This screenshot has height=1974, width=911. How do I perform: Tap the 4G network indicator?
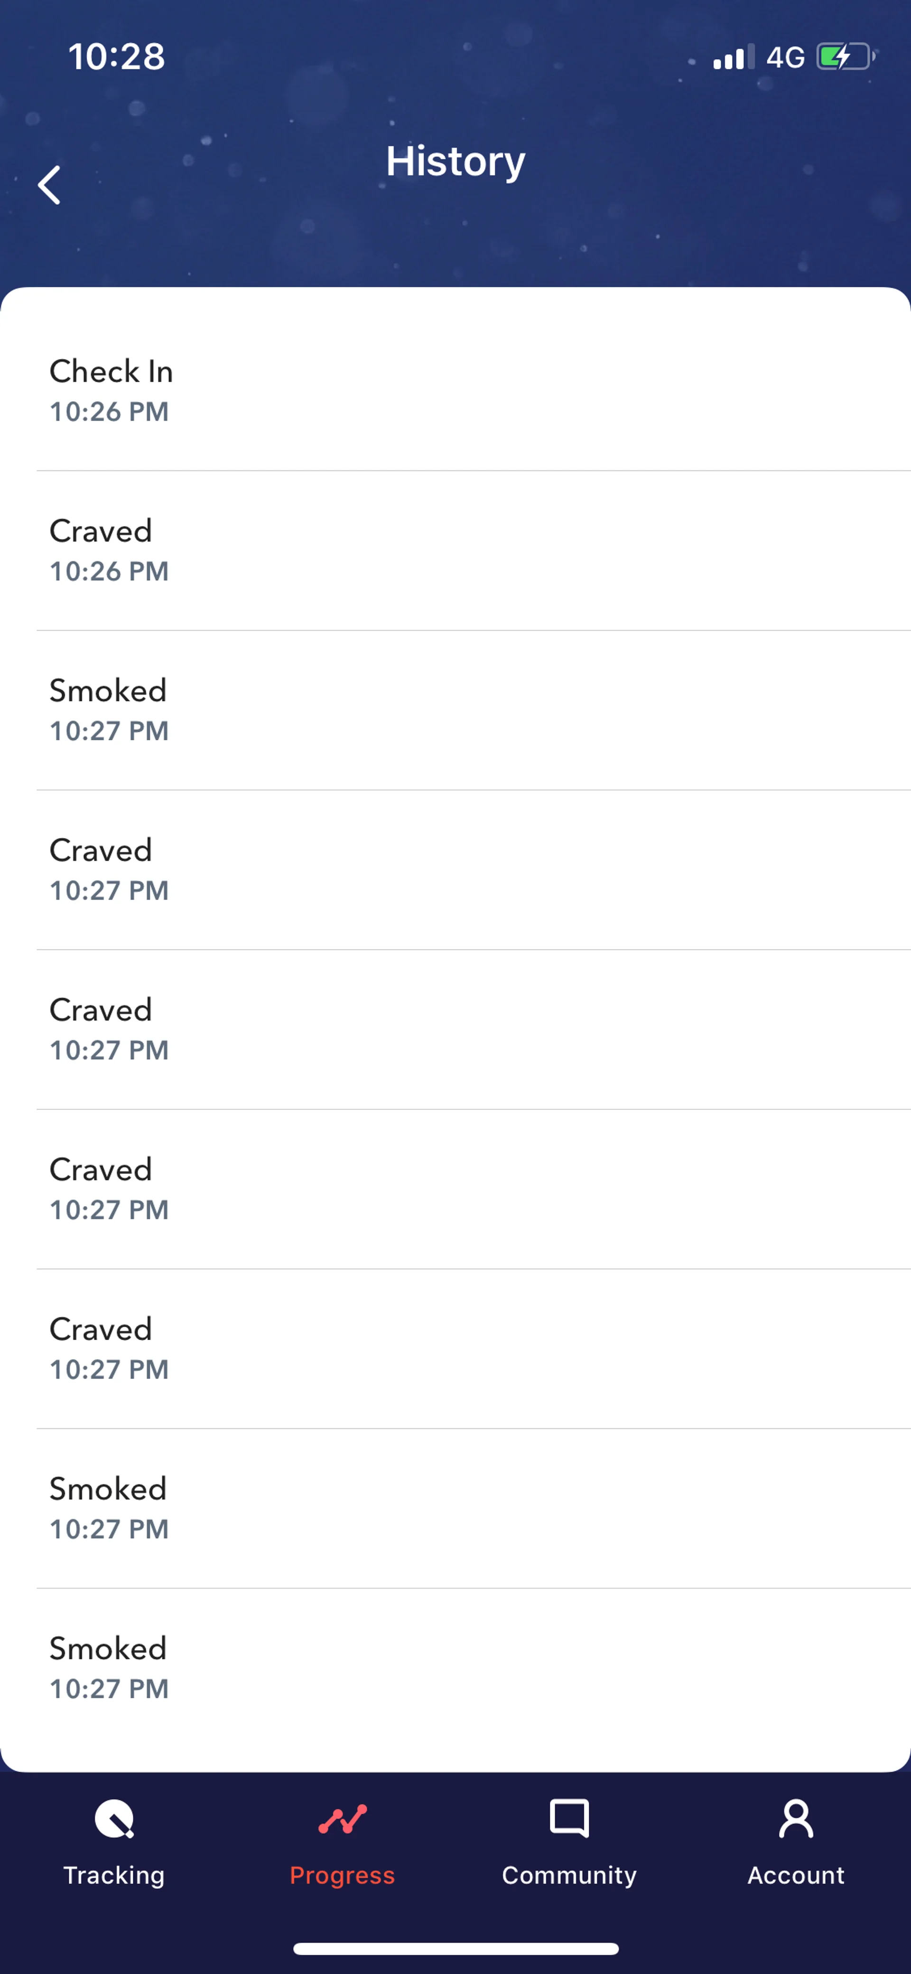tap(785, 57)
